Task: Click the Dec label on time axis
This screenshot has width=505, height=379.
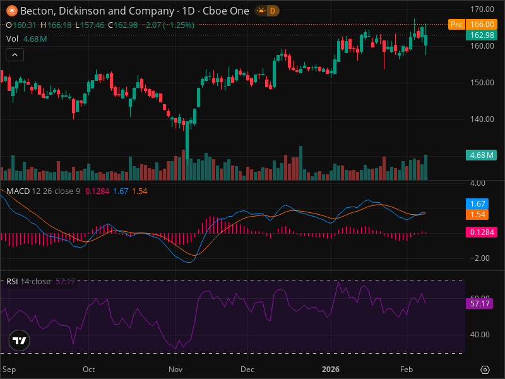Action: click(247, 370)
